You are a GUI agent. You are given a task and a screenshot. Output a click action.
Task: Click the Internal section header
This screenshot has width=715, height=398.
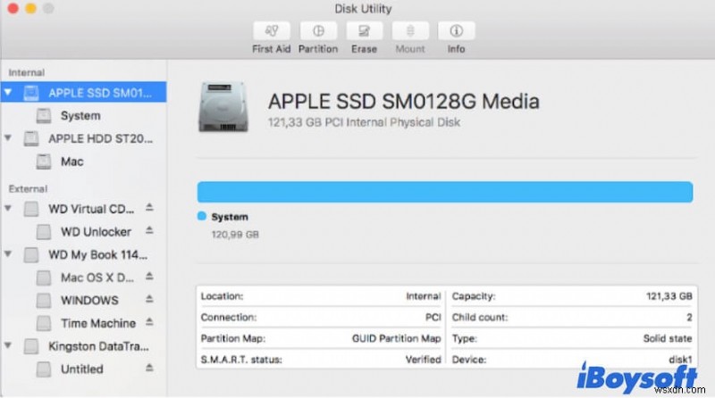point(27,72)
